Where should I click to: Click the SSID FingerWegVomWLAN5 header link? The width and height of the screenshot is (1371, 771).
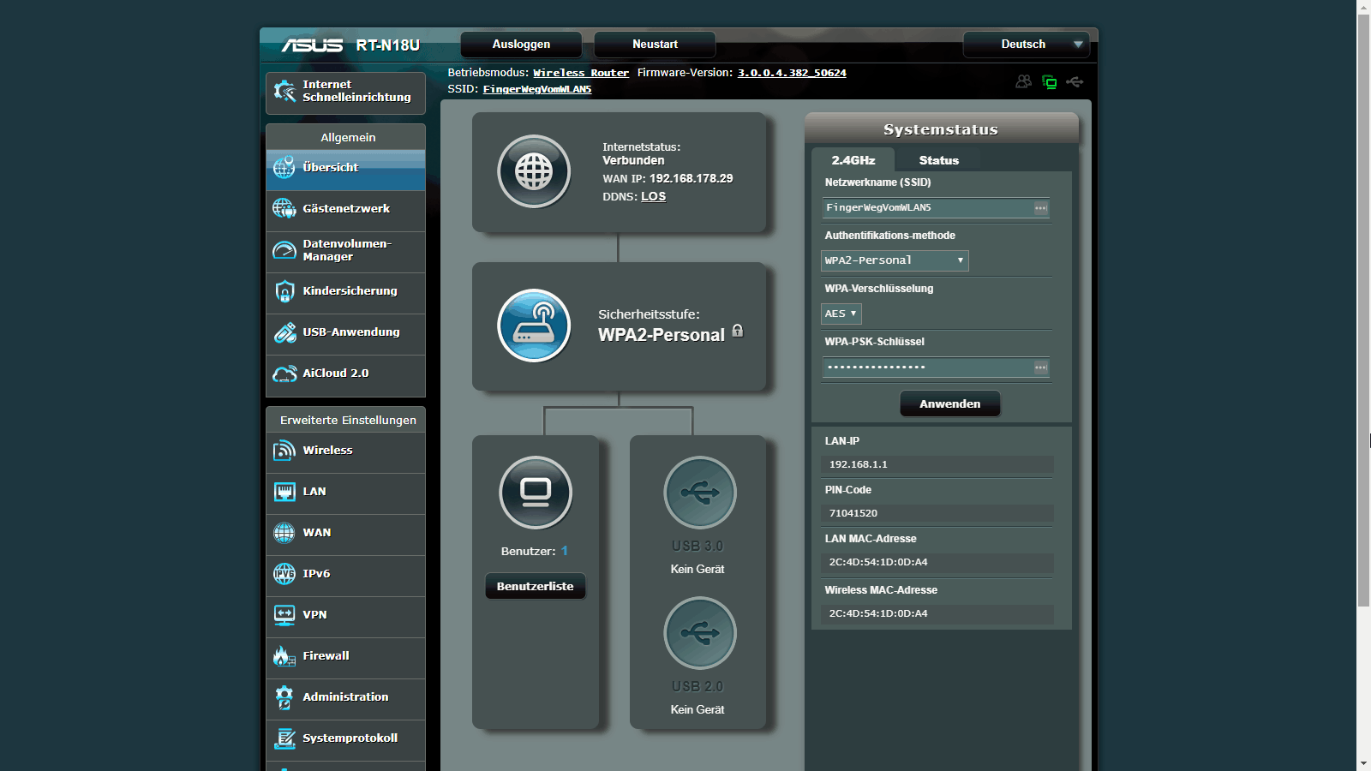(537, 89)
